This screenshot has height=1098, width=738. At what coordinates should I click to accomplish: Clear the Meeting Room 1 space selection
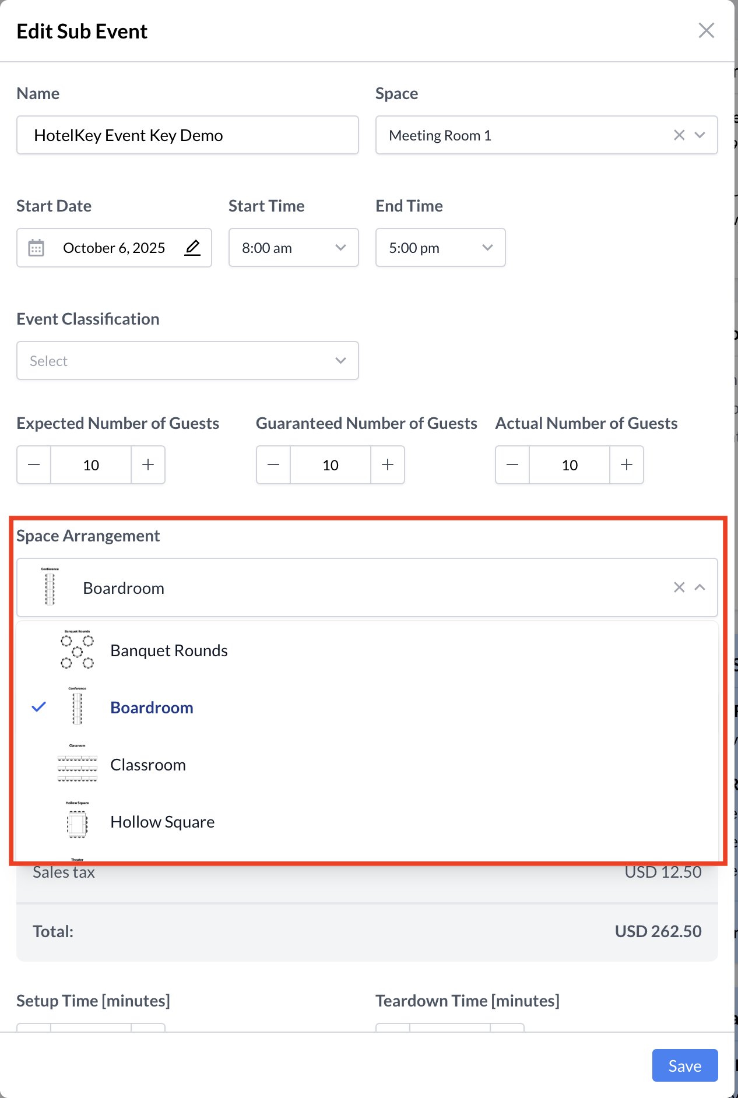(x=679, y=135)
